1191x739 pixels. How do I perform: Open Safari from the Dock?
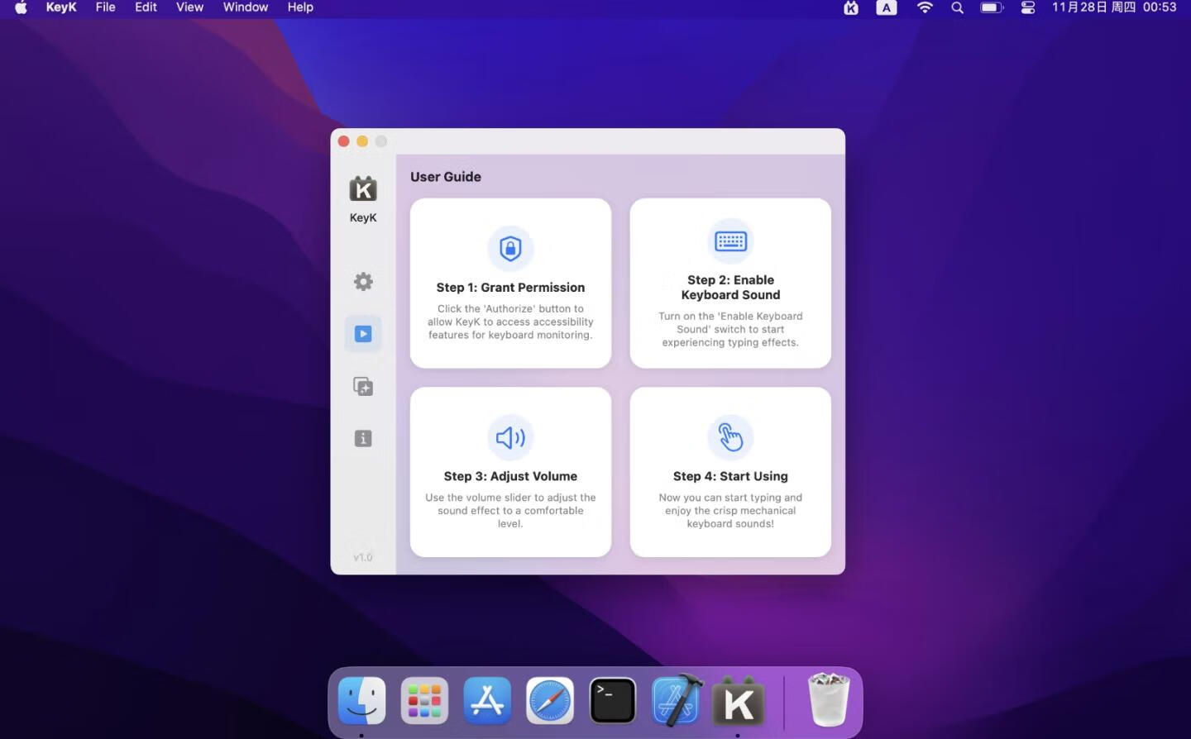[550, 701]
